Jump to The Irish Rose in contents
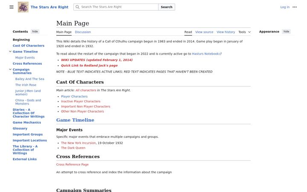Image resolution: width=307 pixels, height=192 pixels. (x=26, y=85)
